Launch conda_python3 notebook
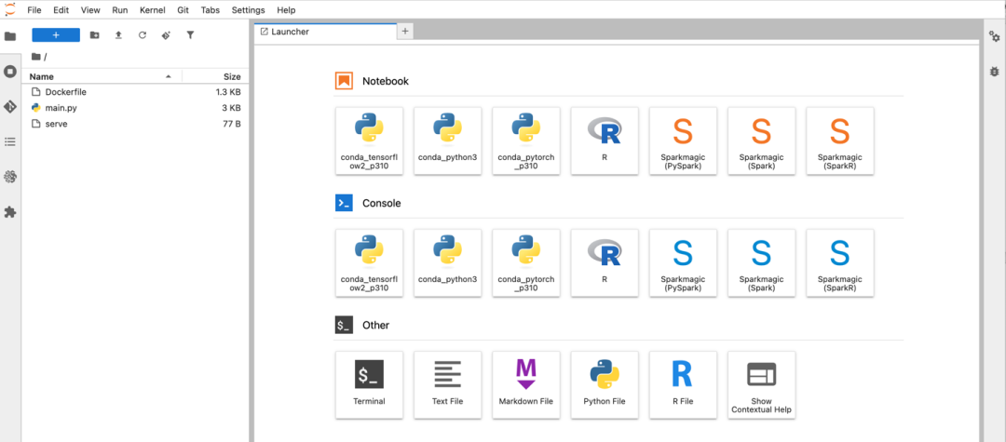Image resolution: width=1006 pixels, height=442 pixels. (x=448, y=141)
